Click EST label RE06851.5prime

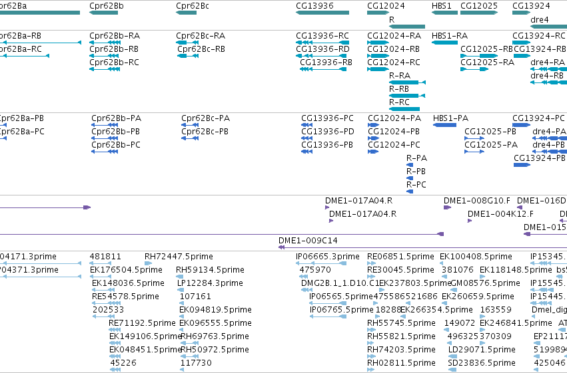coord(400,257)
